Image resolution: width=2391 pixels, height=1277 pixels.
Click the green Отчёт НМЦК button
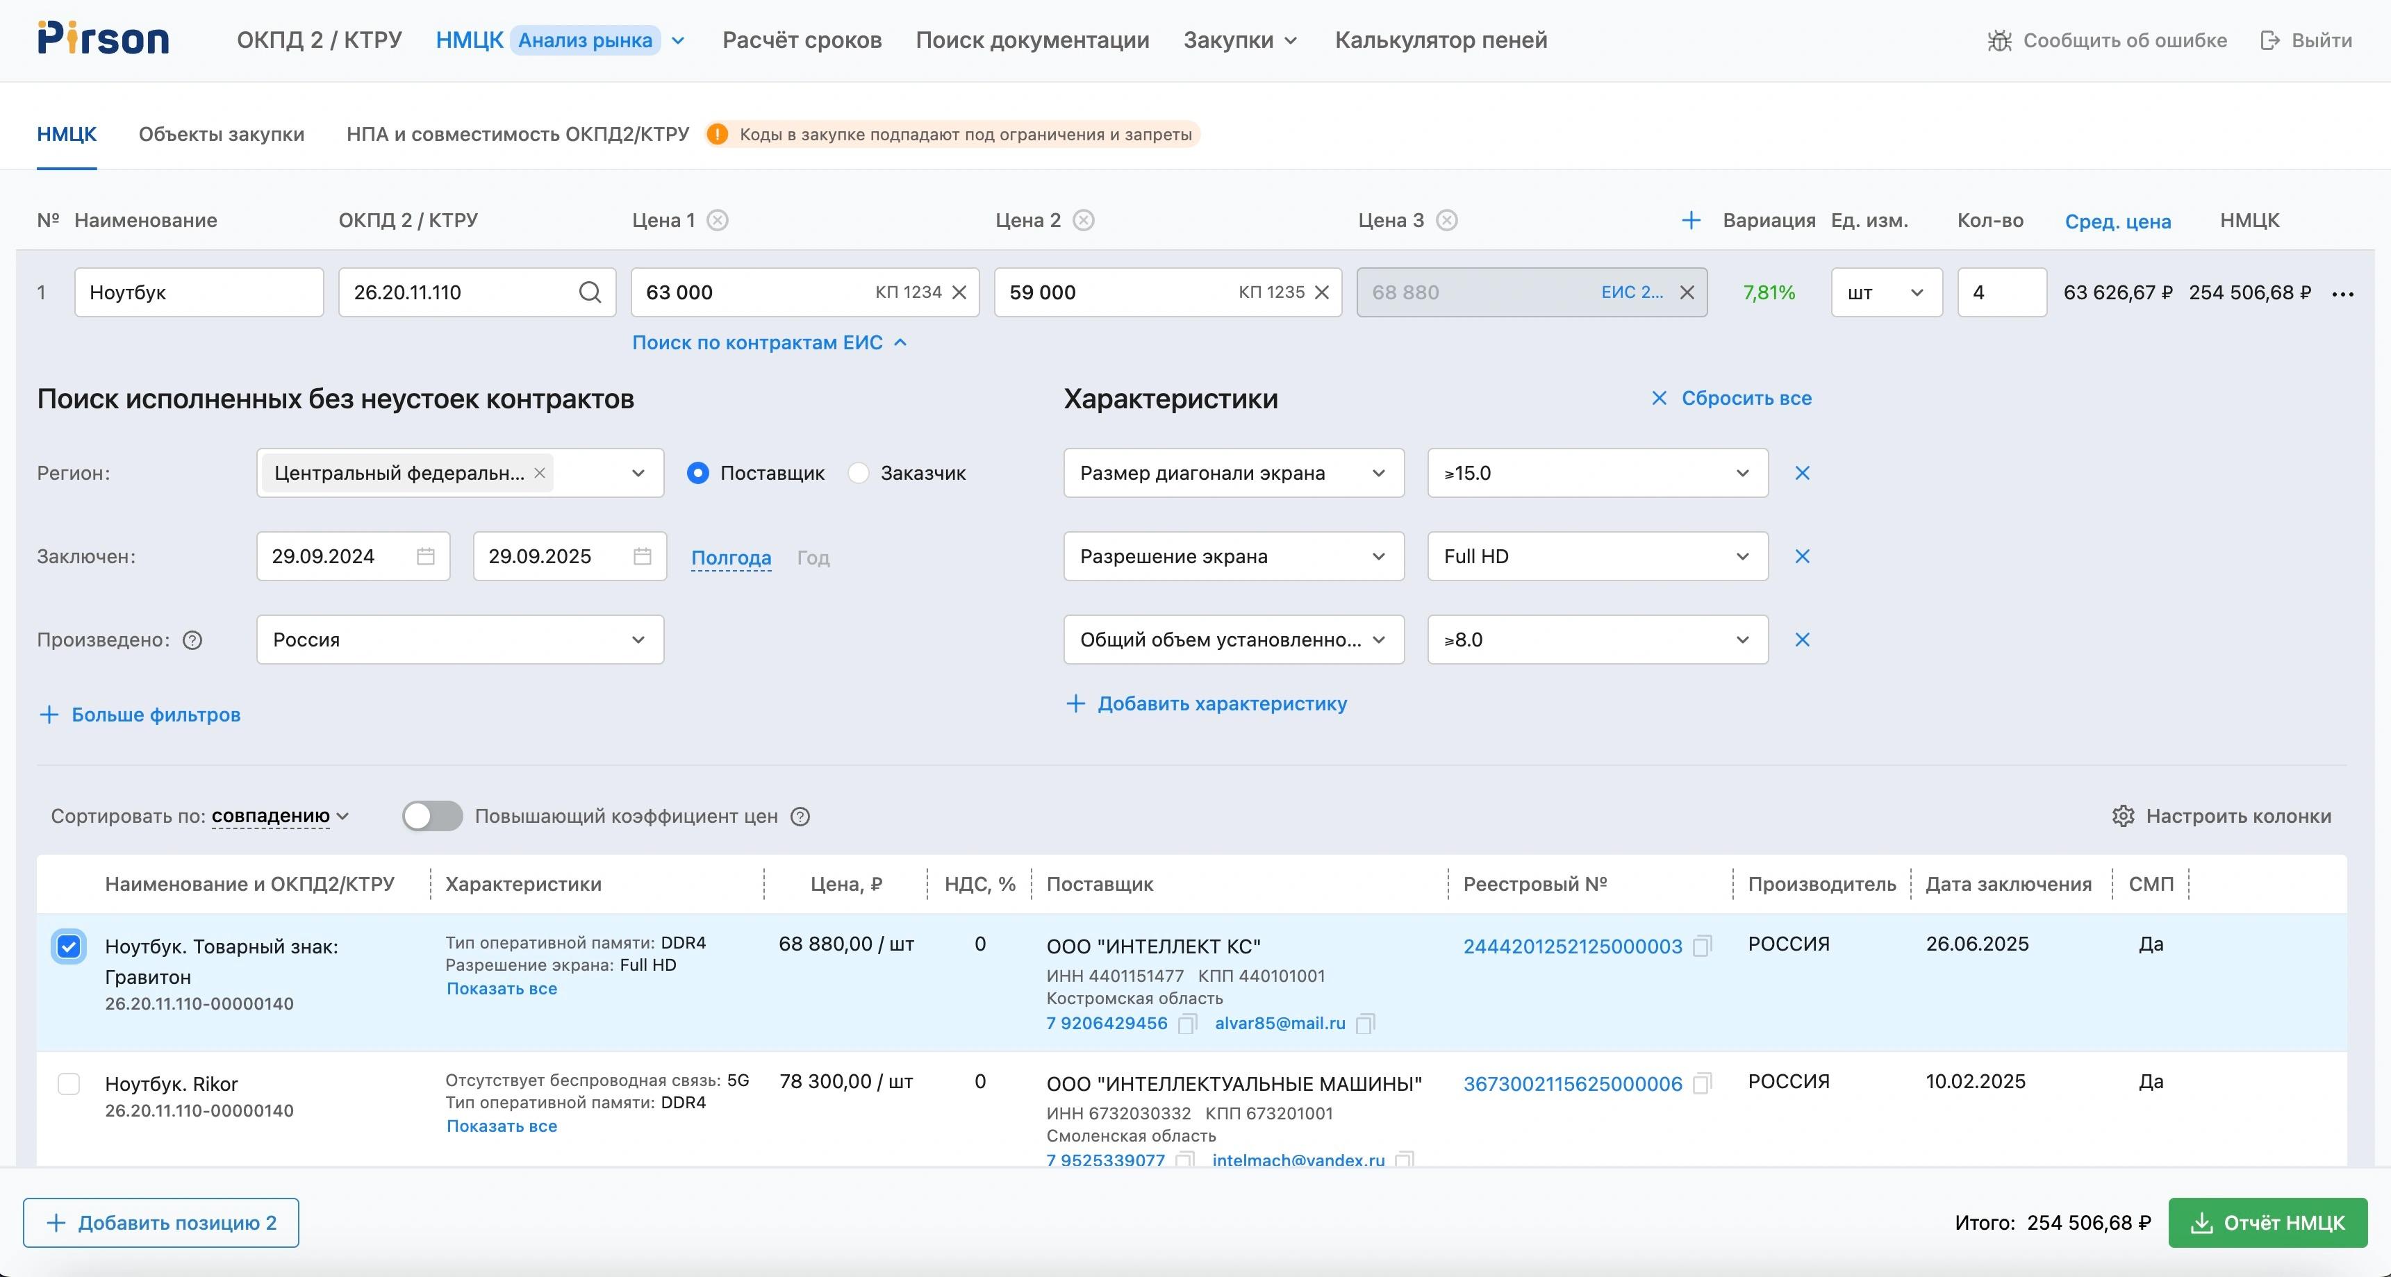(2267, 1222)
